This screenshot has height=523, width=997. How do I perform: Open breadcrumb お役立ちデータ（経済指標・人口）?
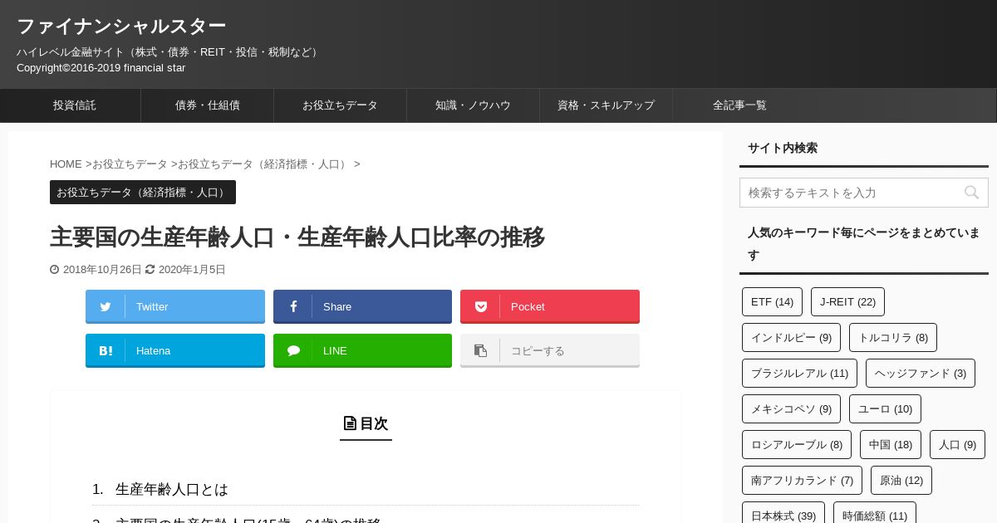pos(264,164)
